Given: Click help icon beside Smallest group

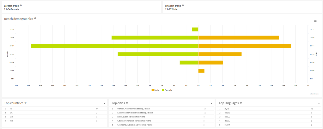Looking at the screenshot, I should [x=183, y=5].
